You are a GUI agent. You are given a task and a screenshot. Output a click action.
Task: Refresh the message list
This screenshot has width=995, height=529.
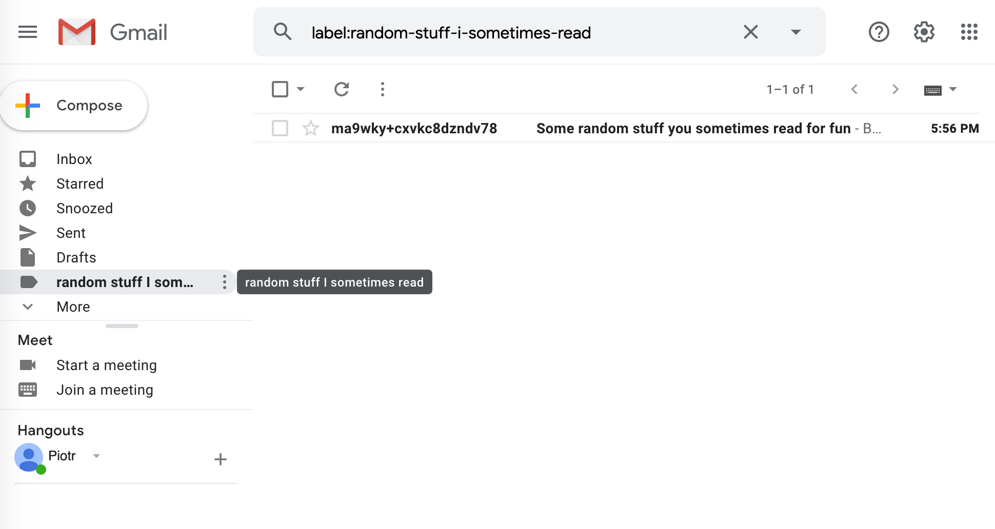(x=342, y=89)
